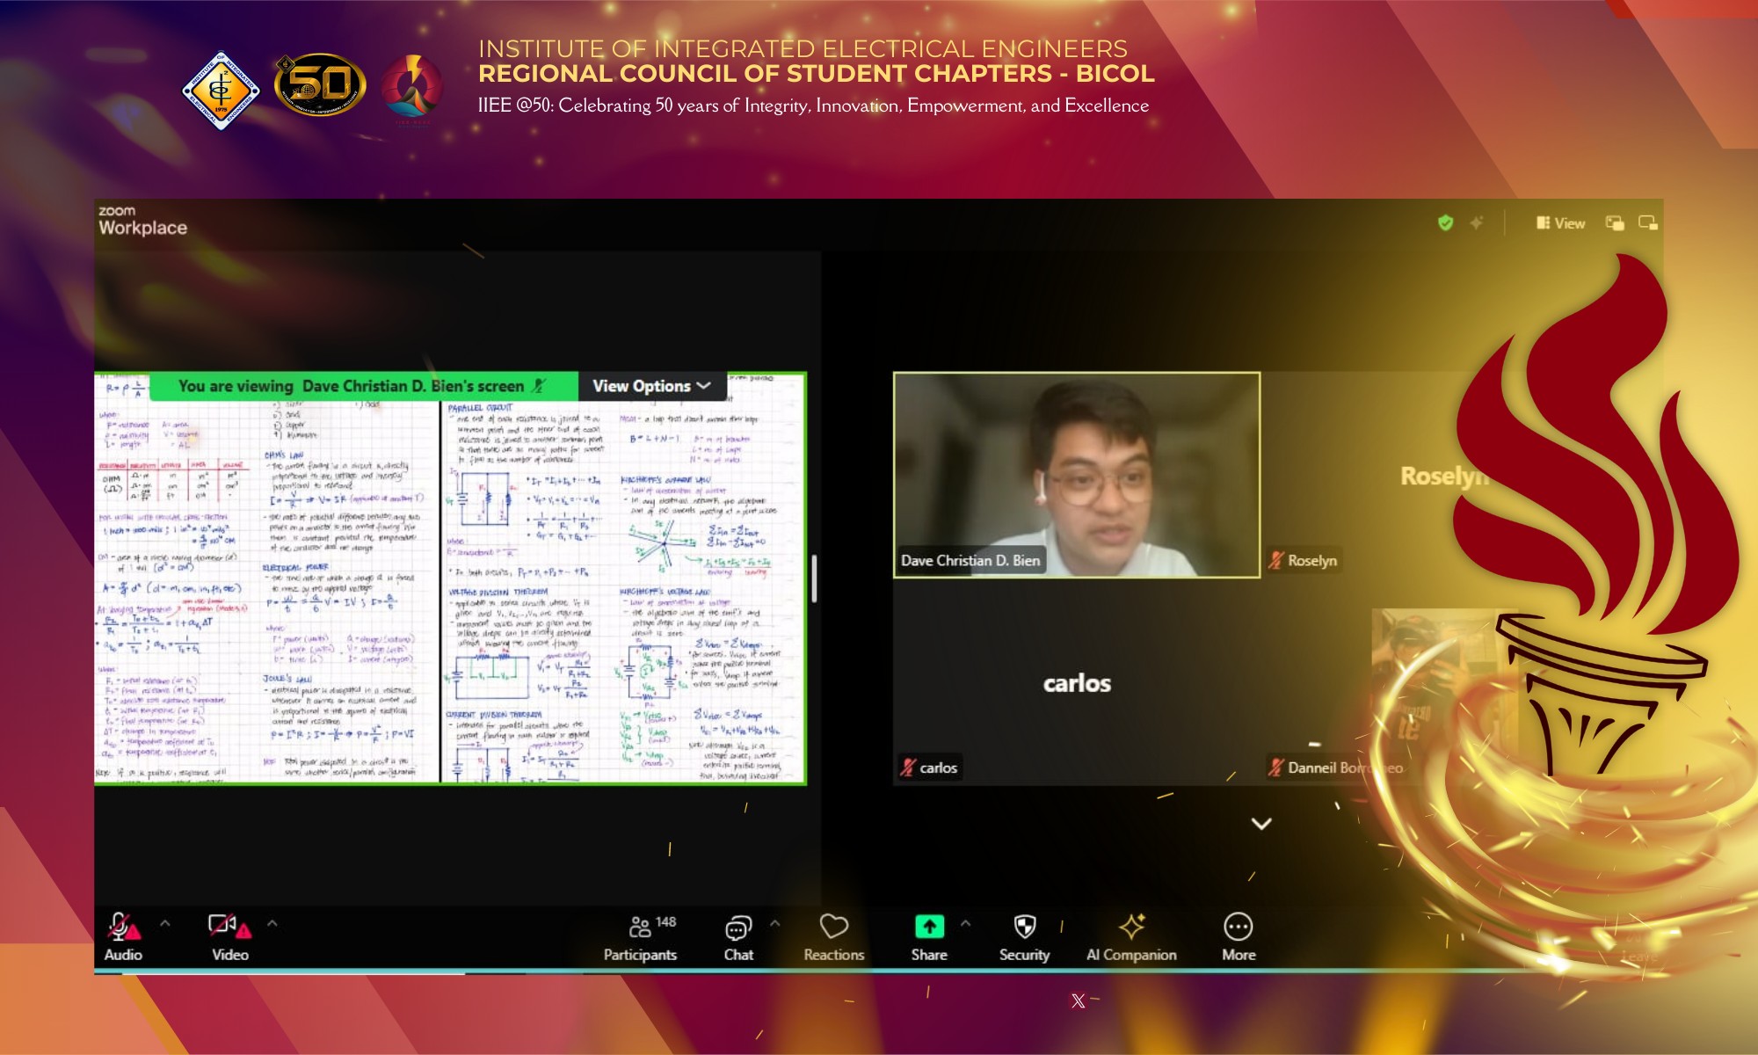Open the Reactions heart icon

tap(833, 926)
